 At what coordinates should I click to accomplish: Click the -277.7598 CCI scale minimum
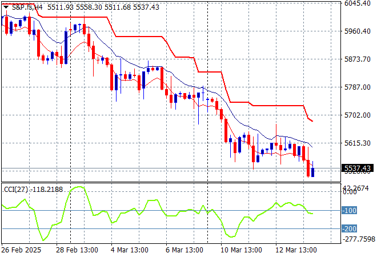point(359,239)
